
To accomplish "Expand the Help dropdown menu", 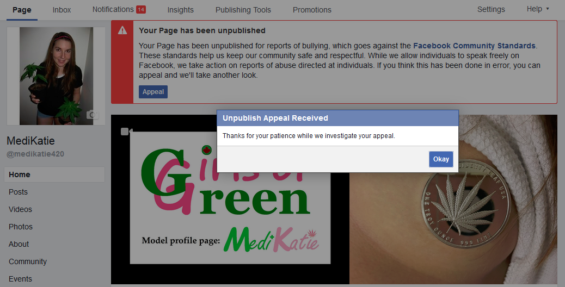I will click(x=538, y=9).
